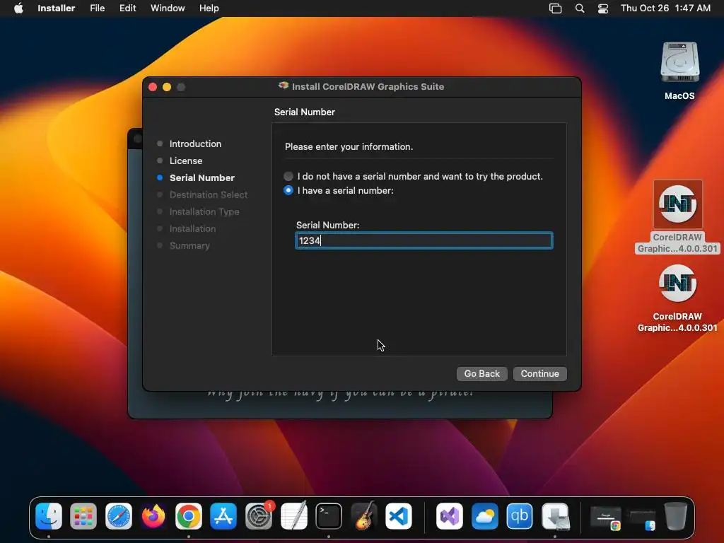Launch Firefox from the dock

click(x=153, y=516)
